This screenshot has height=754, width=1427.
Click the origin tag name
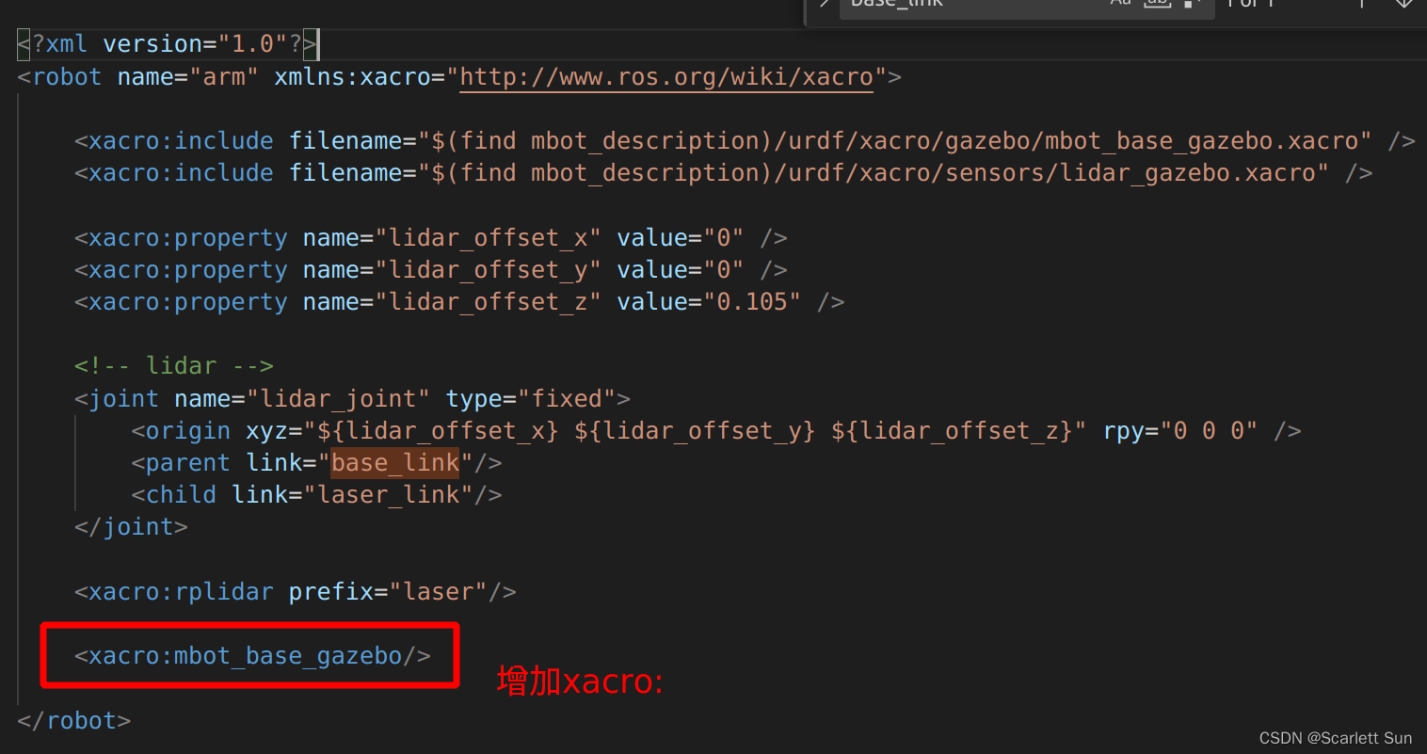coord(188,431)
